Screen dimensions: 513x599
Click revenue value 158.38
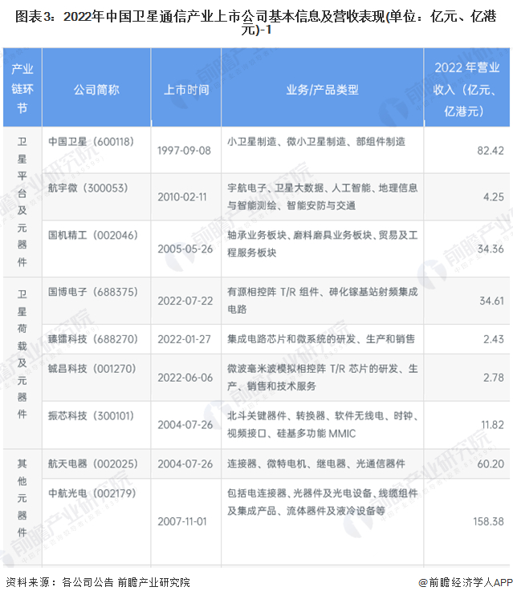[x=488, y=521]
